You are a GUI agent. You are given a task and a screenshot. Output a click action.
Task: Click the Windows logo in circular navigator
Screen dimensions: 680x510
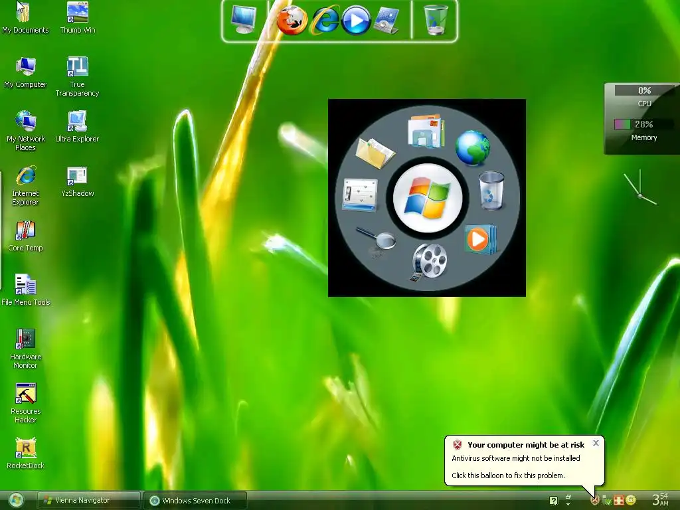click(428, 198)
